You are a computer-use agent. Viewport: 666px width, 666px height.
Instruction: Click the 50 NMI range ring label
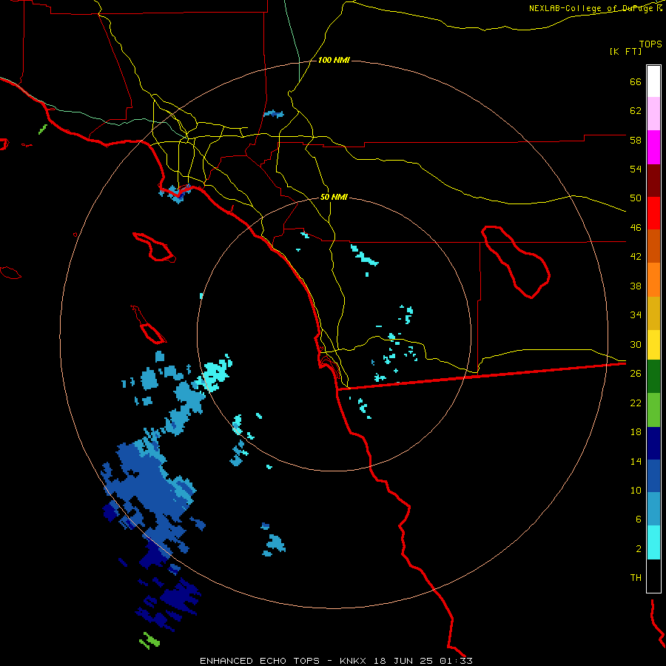point(334,197)
